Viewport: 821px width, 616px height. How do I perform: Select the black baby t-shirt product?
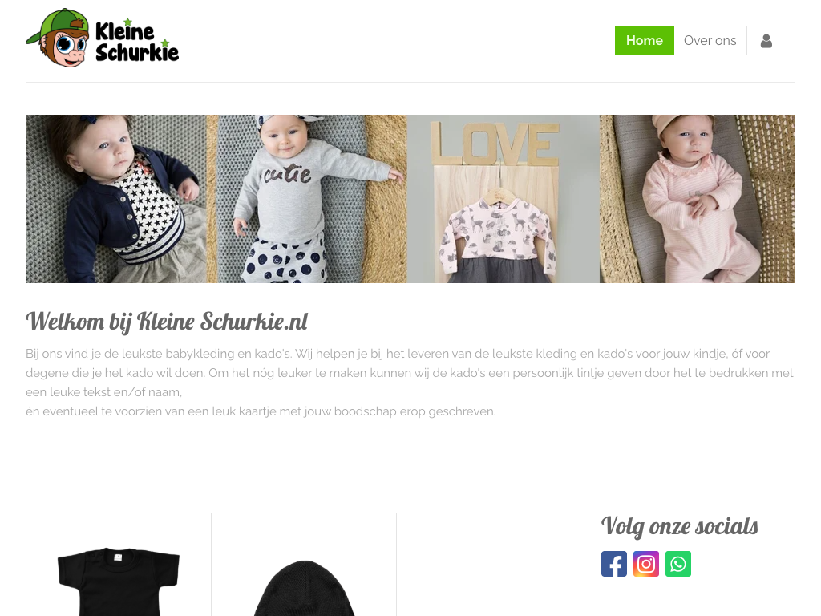coord(119,582)
